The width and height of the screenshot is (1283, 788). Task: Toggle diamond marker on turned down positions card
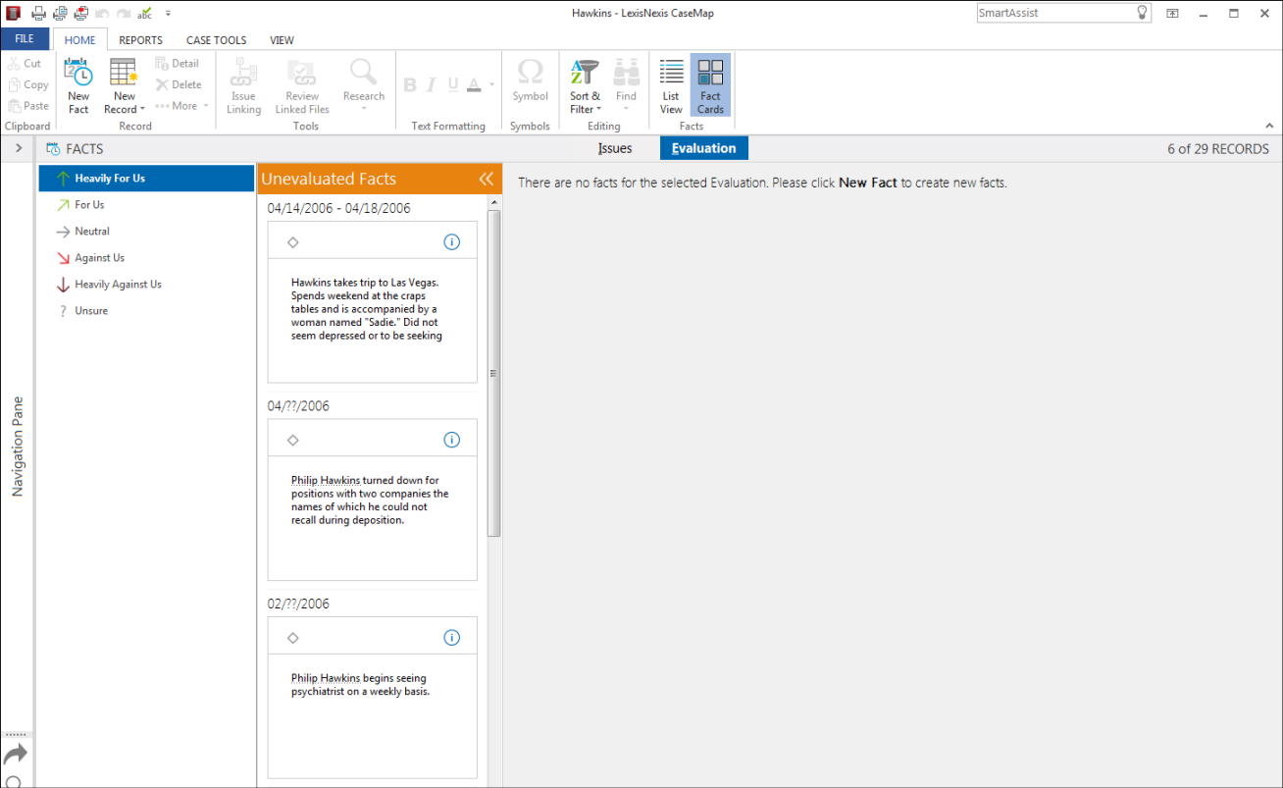coord(292,441)
